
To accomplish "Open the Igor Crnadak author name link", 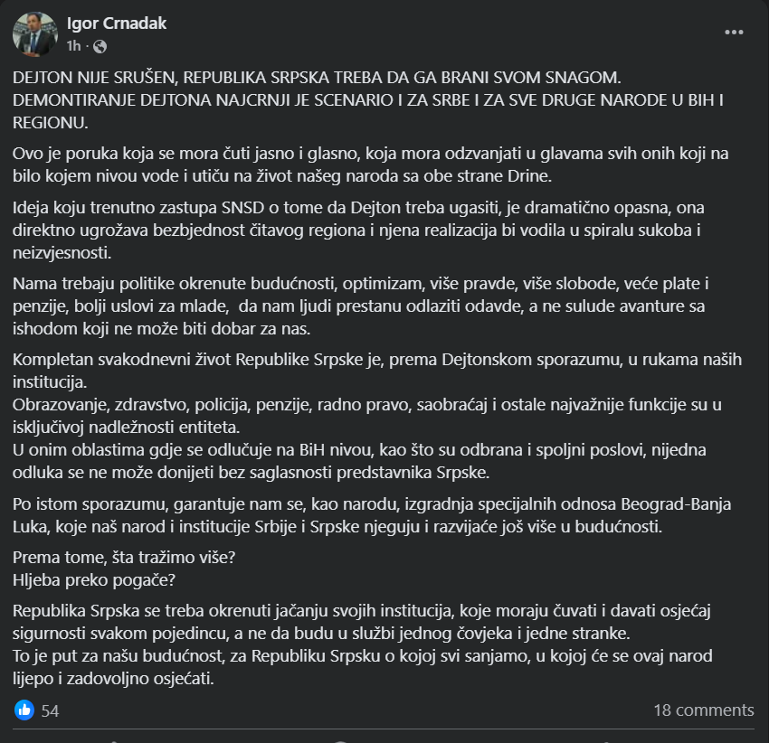I will (x=117, y=24).
